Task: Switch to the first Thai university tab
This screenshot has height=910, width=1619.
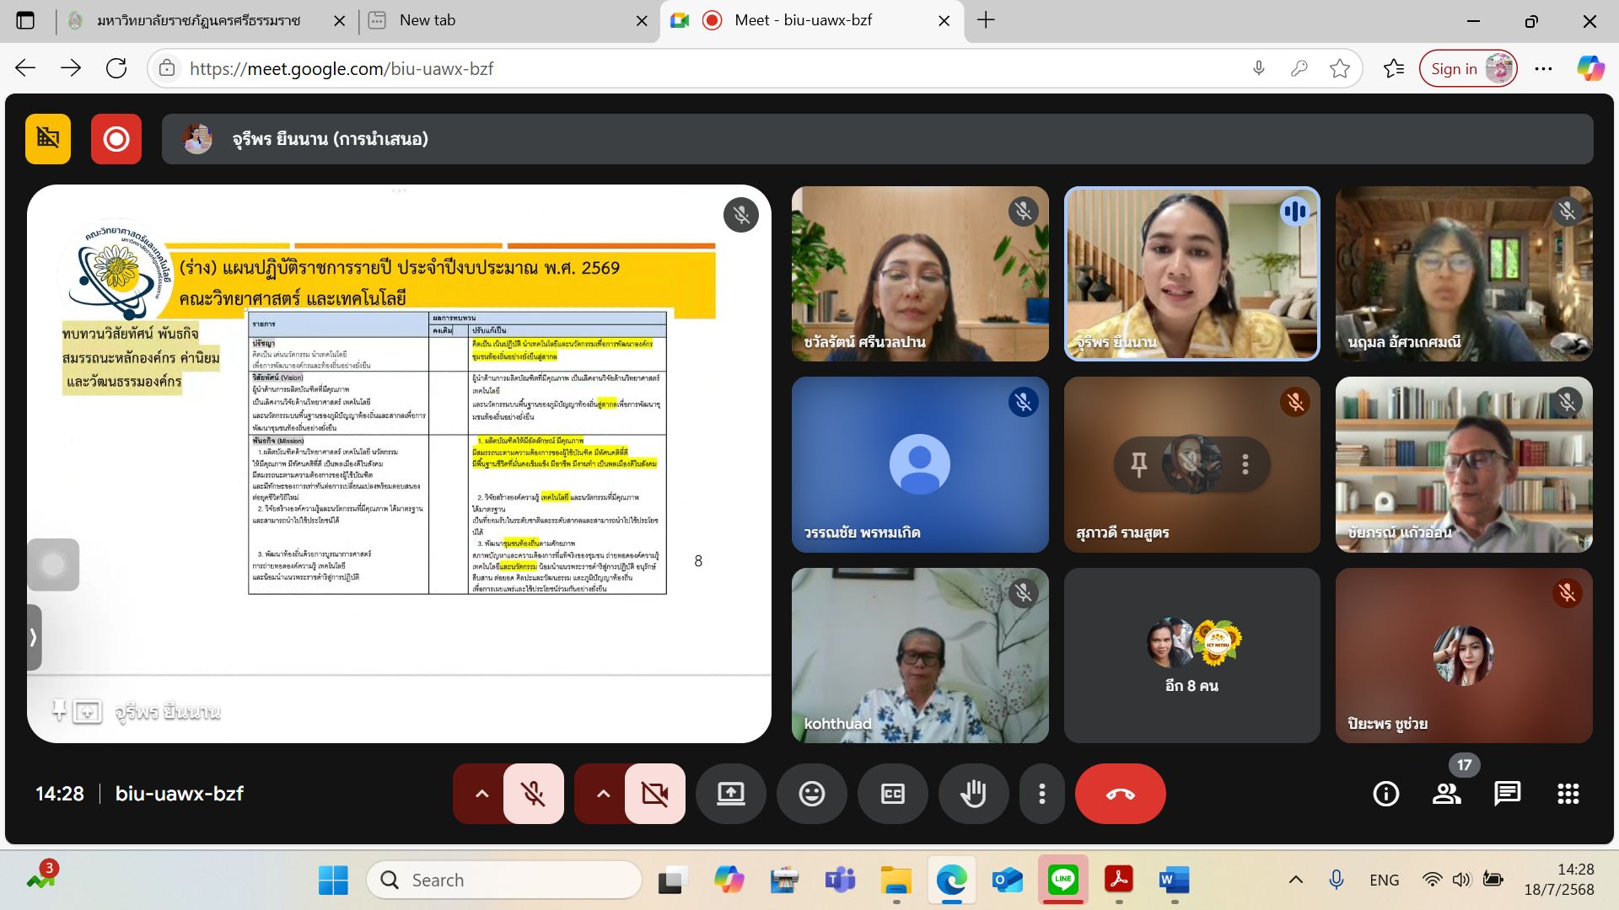Action: [198, 21]
